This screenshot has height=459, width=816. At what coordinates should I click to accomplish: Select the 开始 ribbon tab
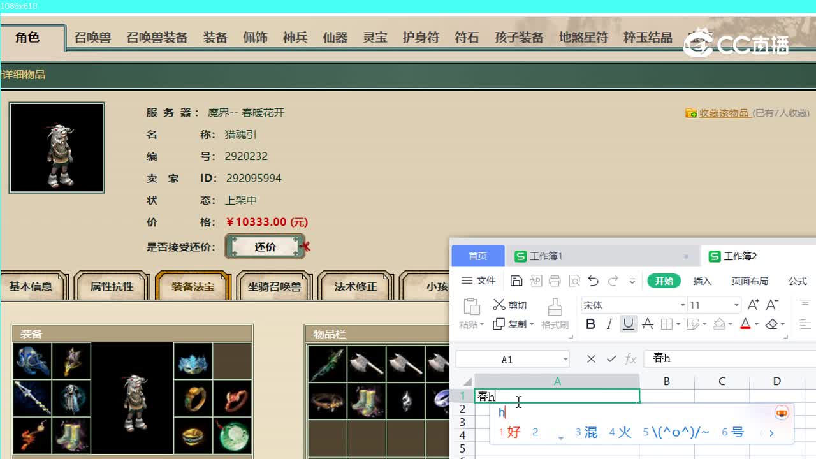(x=664, y=280)
